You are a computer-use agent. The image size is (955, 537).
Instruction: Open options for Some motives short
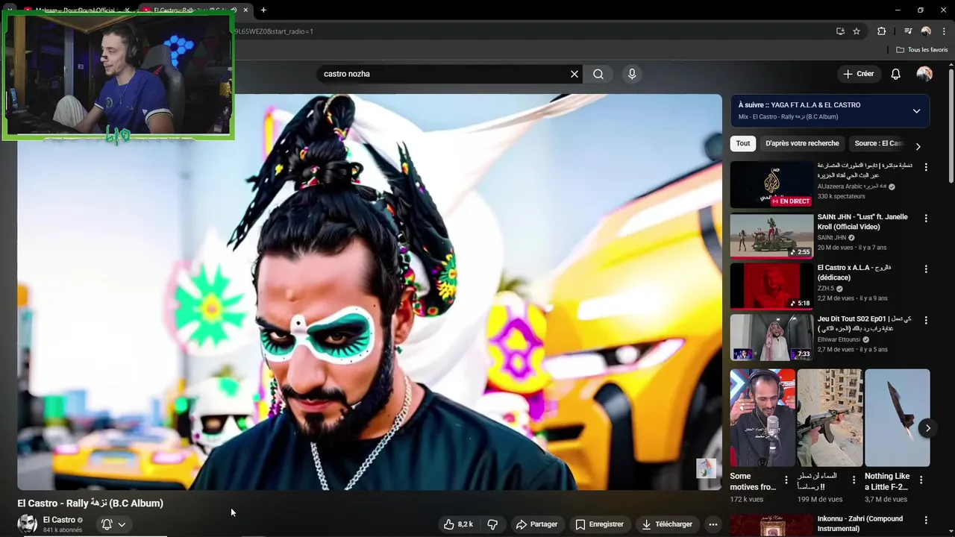[786, 480]
